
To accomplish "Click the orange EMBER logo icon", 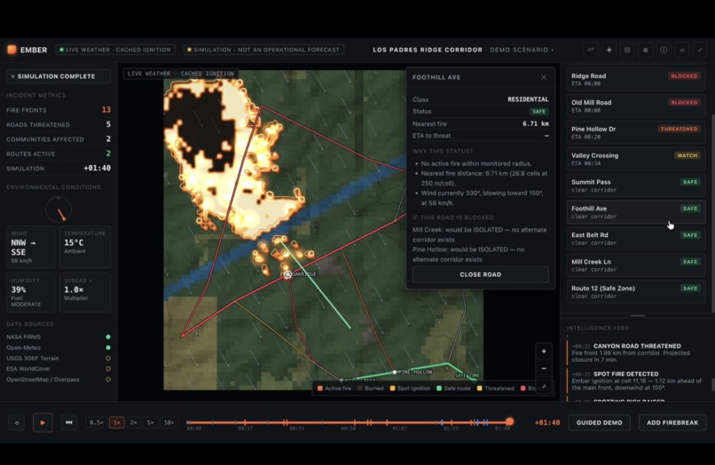I will point(12,50).
